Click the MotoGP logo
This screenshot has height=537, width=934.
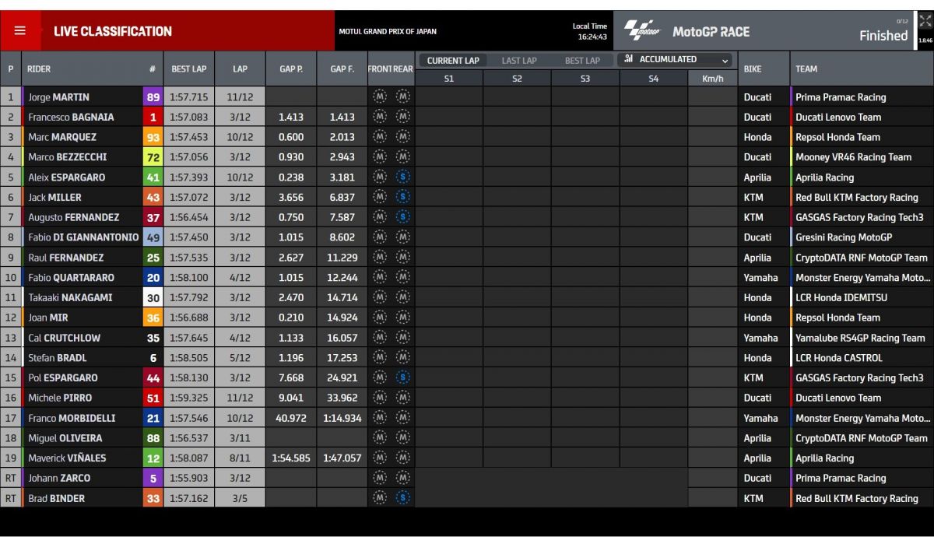pyautogui.click(x=642, y=31)
